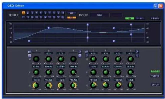The width and height of the screenshot is (165, 99).
Task: Toggle the LINK button
Action: 140,18
